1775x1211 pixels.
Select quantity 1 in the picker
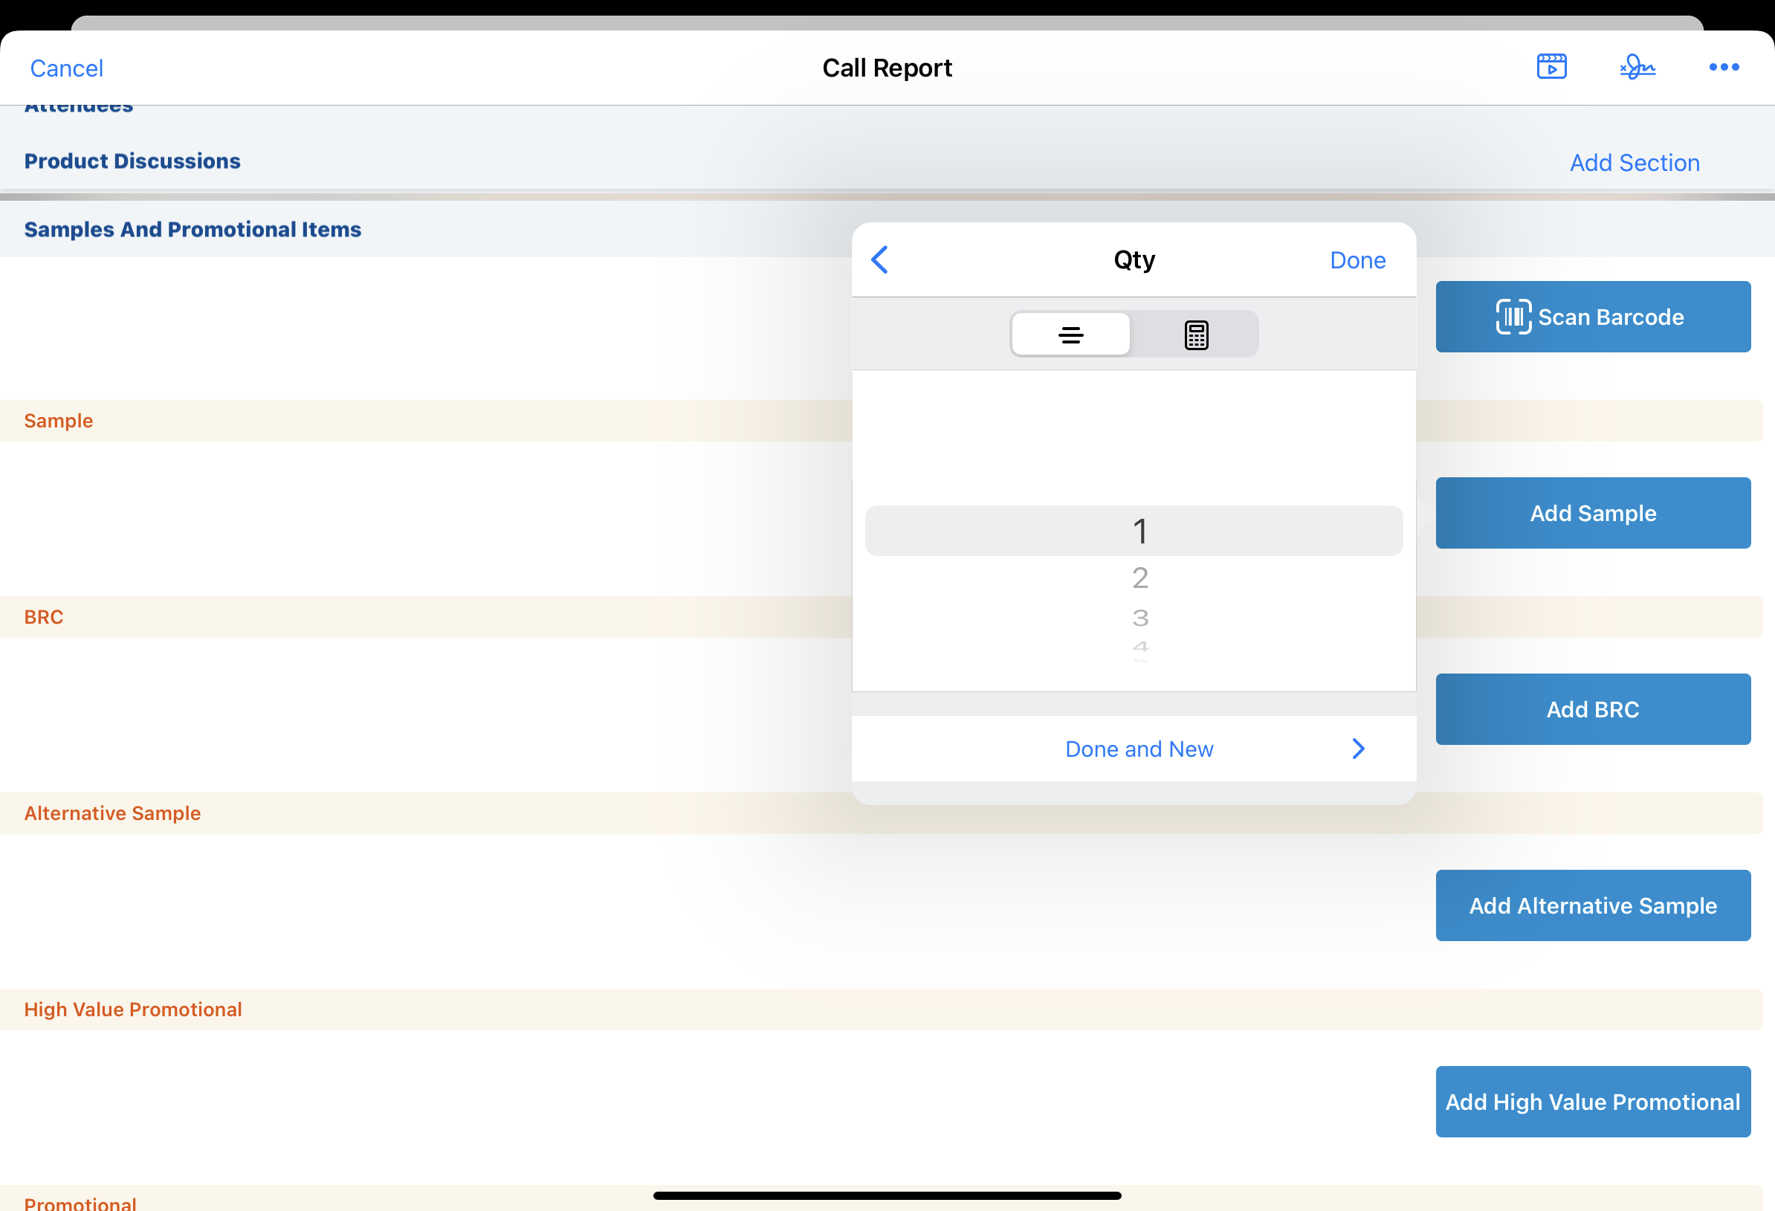(1139, 531)
